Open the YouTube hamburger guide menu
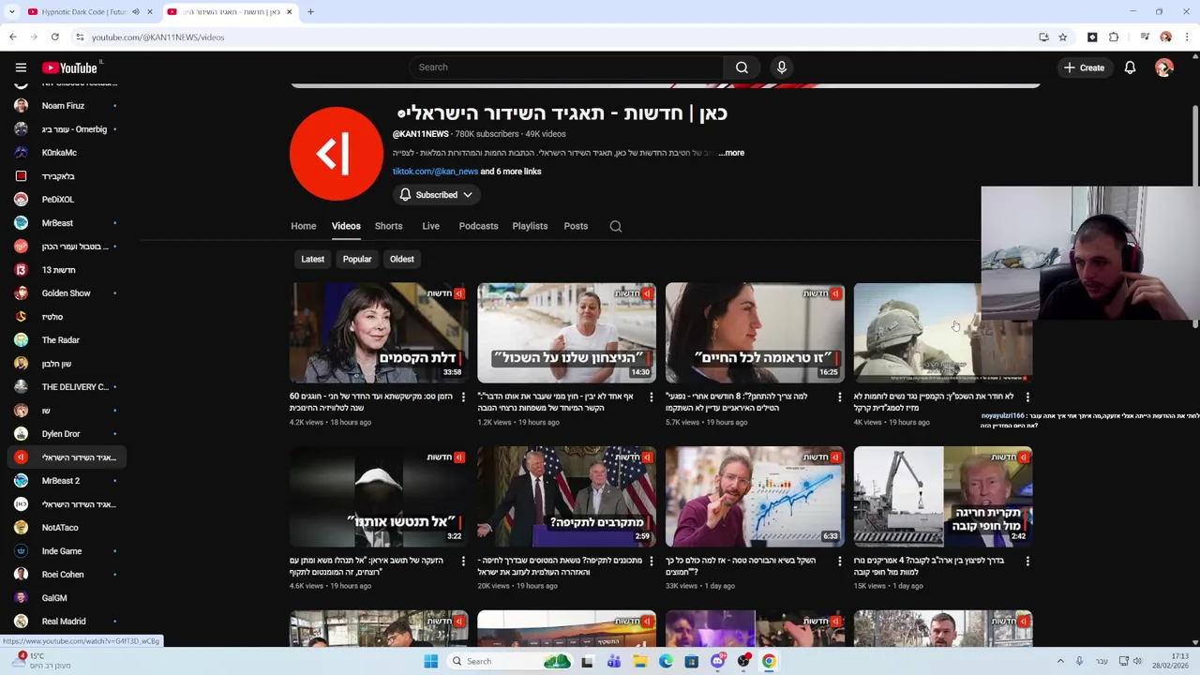Screen dimensions: 1200x675 (21, 67)
